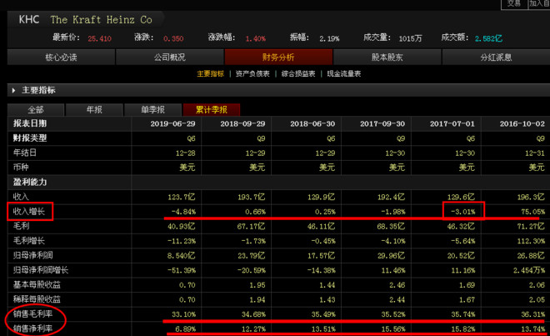Click the net profit growth -51.39%

pos(182,270)
